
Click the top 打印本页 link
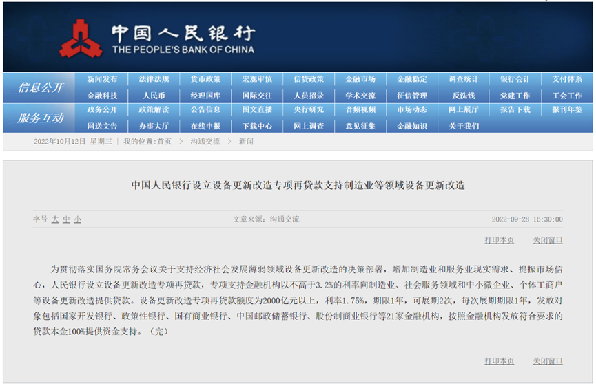[x=499, y=240]
